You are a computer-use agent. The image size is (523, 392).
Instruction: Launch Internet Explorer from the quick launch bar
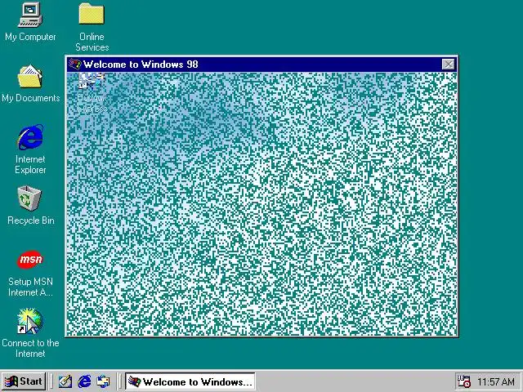tap(84, 381)
